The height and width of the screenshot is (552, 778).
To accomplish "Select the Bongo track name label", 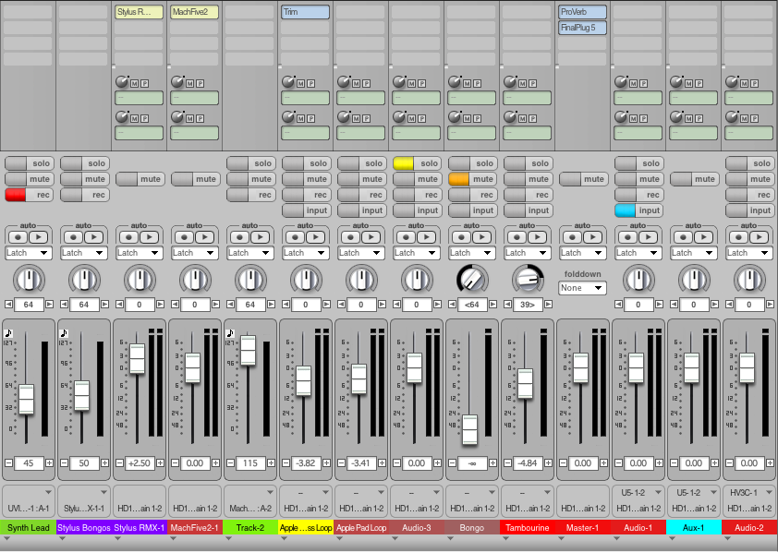I will click(x=472, y=528).
